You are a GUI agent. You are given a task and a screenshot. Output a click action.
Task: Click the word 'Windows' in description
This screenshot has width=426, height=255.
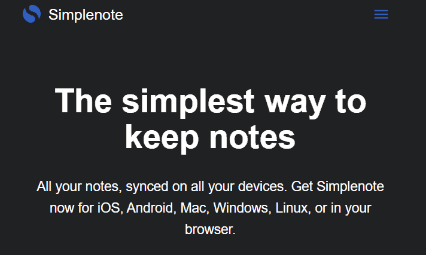(x=241, y=208)
